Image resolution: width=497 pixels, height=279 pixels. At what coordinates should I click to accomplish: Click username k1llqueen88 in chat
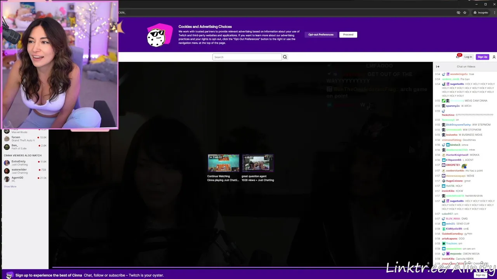454,160
